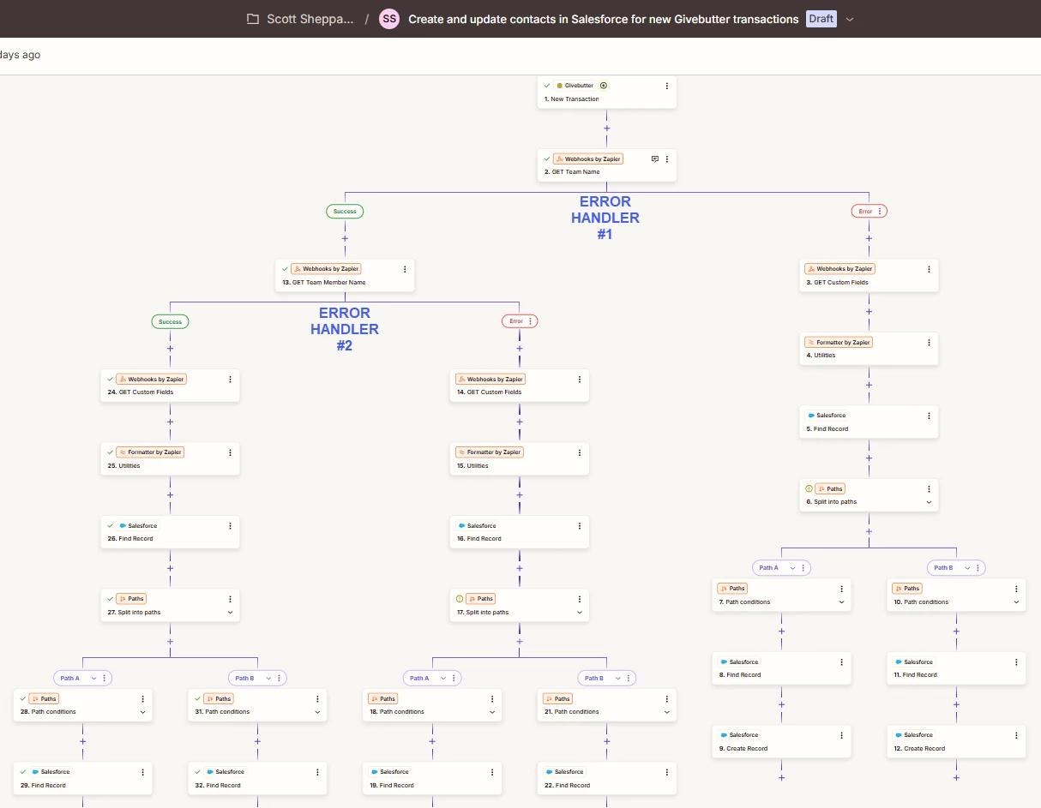Open the three-dot menu on step 25 Utilities

pyautogui.click(x=230, y=452)
